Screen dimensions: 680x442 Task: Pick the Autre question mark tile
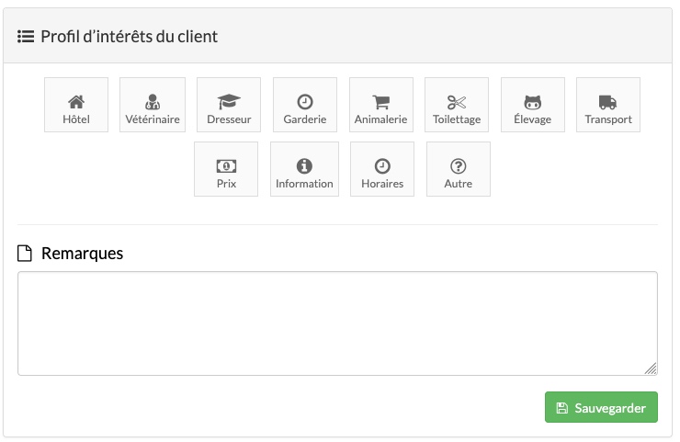[459, 169]
